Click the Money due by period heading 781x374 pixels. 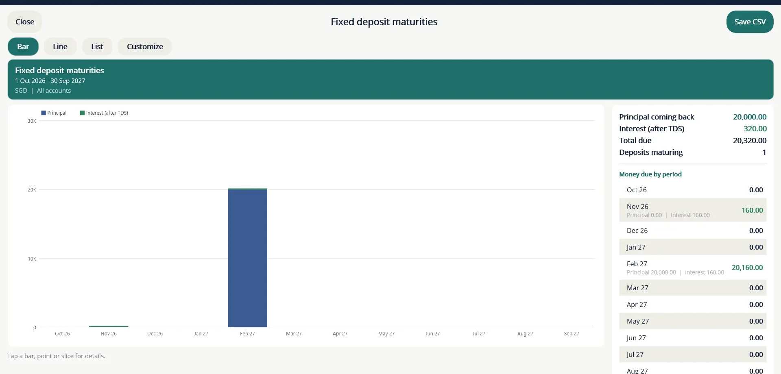[650, 174]
